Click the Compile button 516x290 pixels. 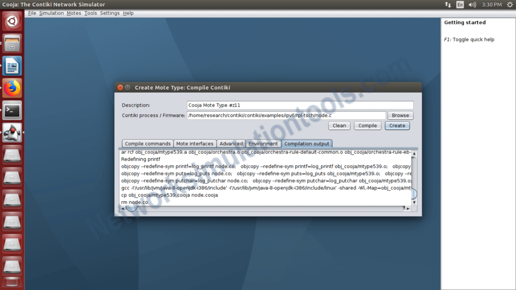pyautogui.click(x=367, y=125)
